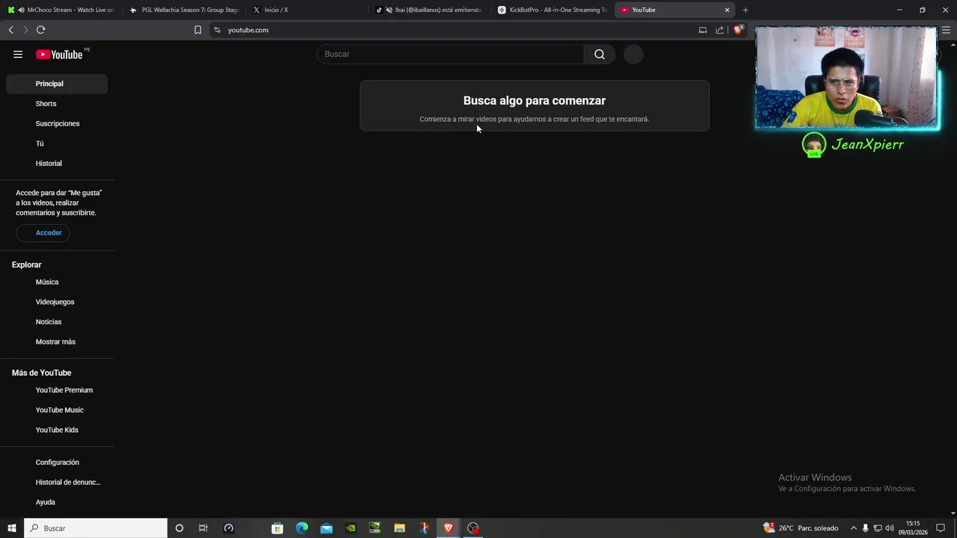Reload the page with refresh icon
Image resolution: width=957 pixels, height=538 pixels.
click(40, 30)
